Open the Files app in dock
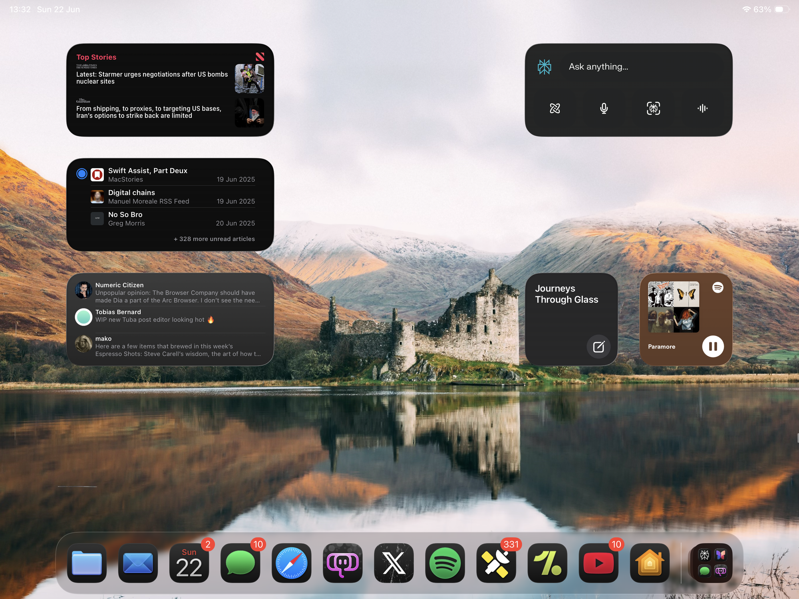Image resolution: width=799 pixels, height=599 pixels. point(87,563)
